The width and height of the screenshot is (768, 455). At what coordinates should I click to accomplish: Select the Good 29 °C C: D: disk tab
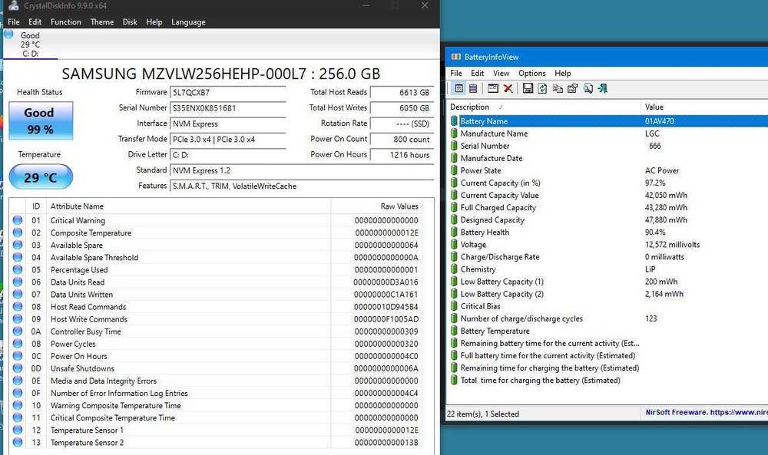coord(31,44)
